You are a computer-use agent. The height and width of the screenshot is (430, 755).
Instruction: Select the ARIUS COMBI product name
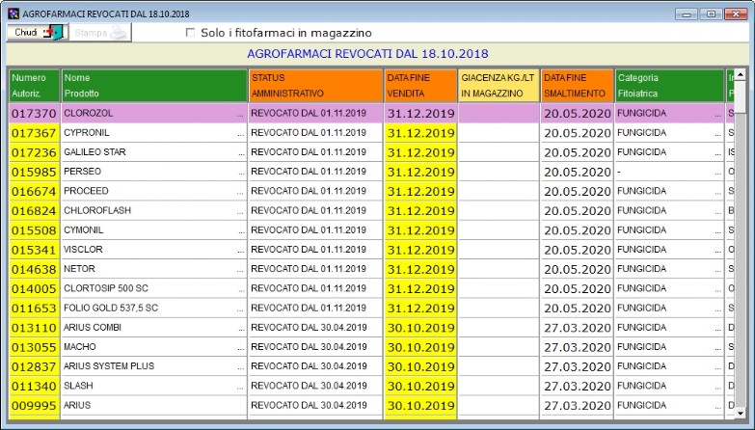point(93,328)
